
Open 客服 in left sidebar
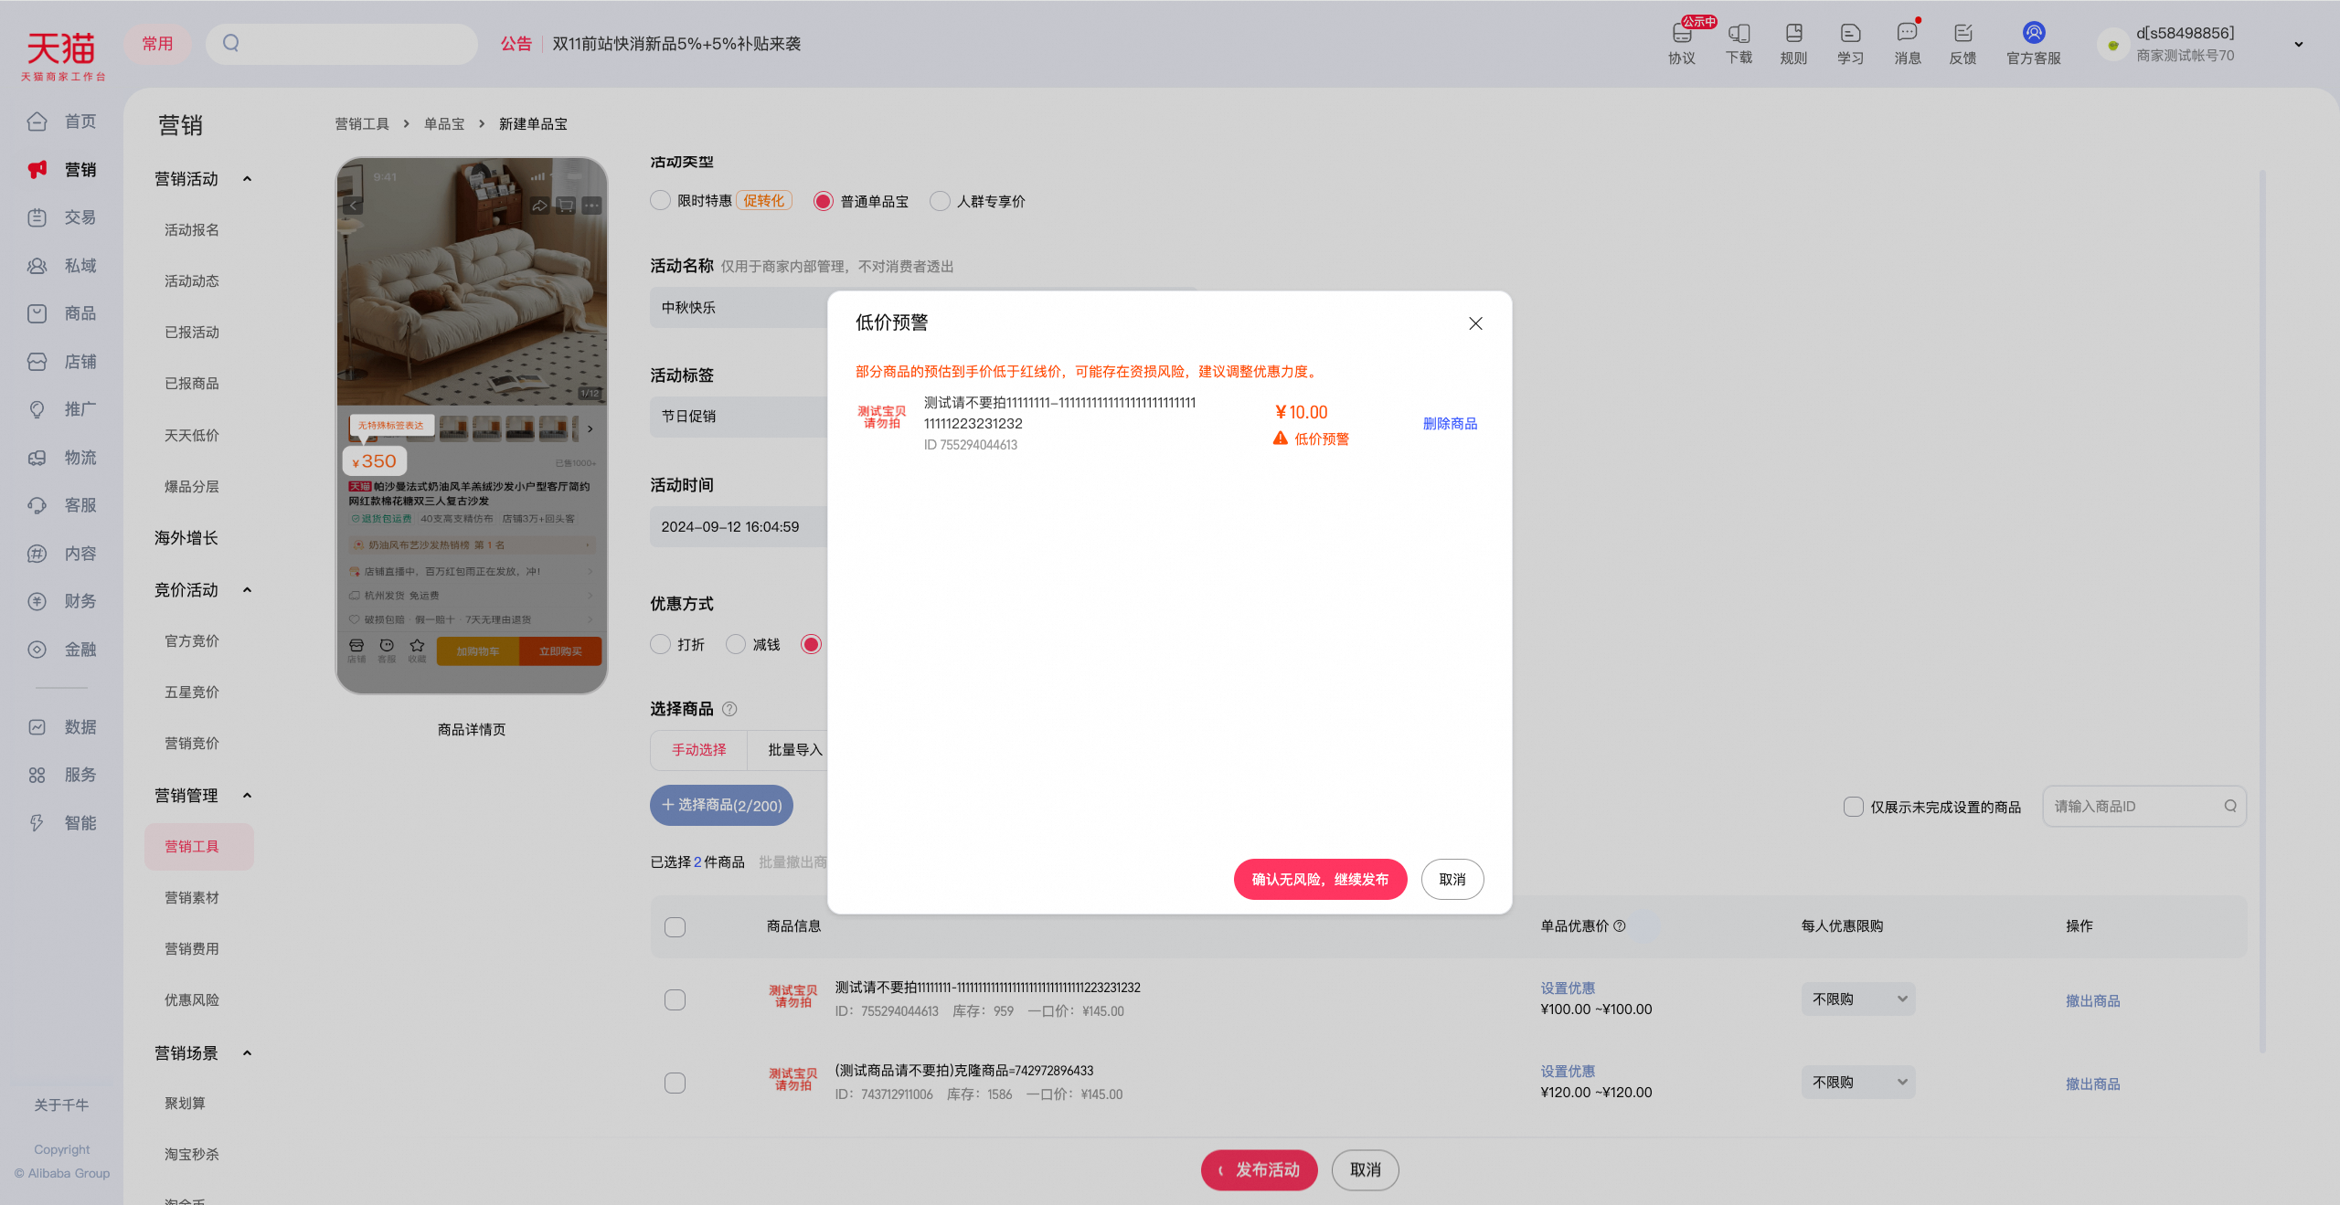(62, 505)
